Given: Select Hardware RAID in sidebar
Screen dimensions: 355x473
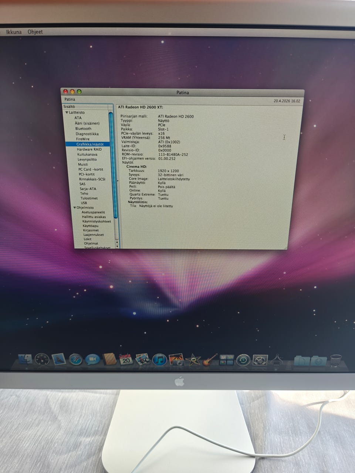Looking at the screenshot, I should click(89, 149).
